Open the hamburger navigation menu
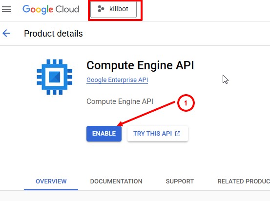This screenshot has width=270, height=201. 6,9
